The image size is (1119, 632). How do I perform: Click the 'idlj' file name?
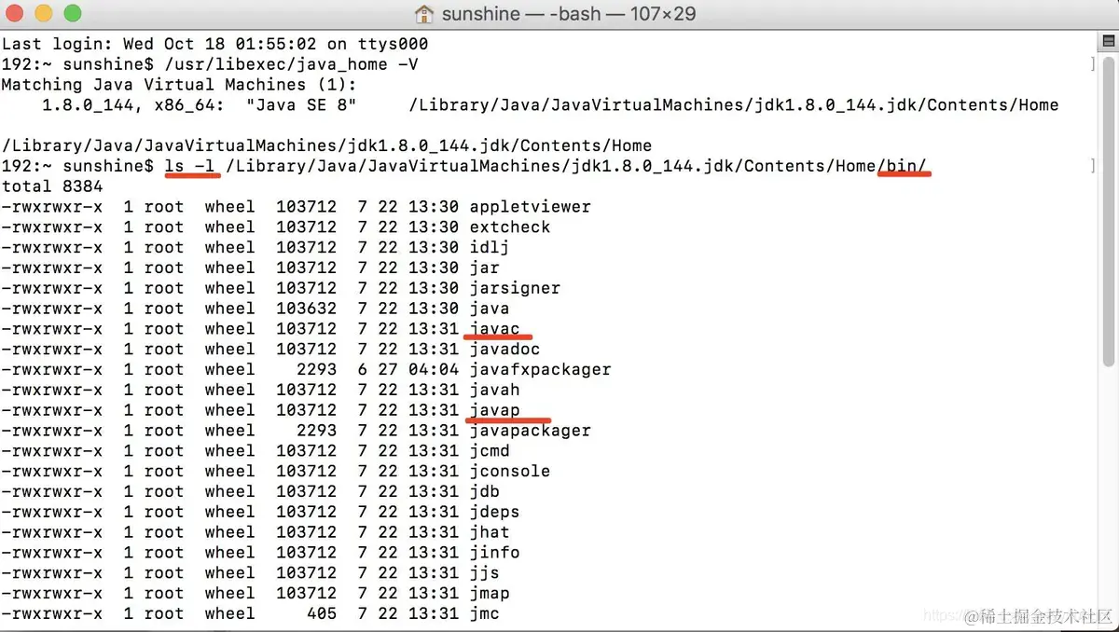click(x=490, y=248)
